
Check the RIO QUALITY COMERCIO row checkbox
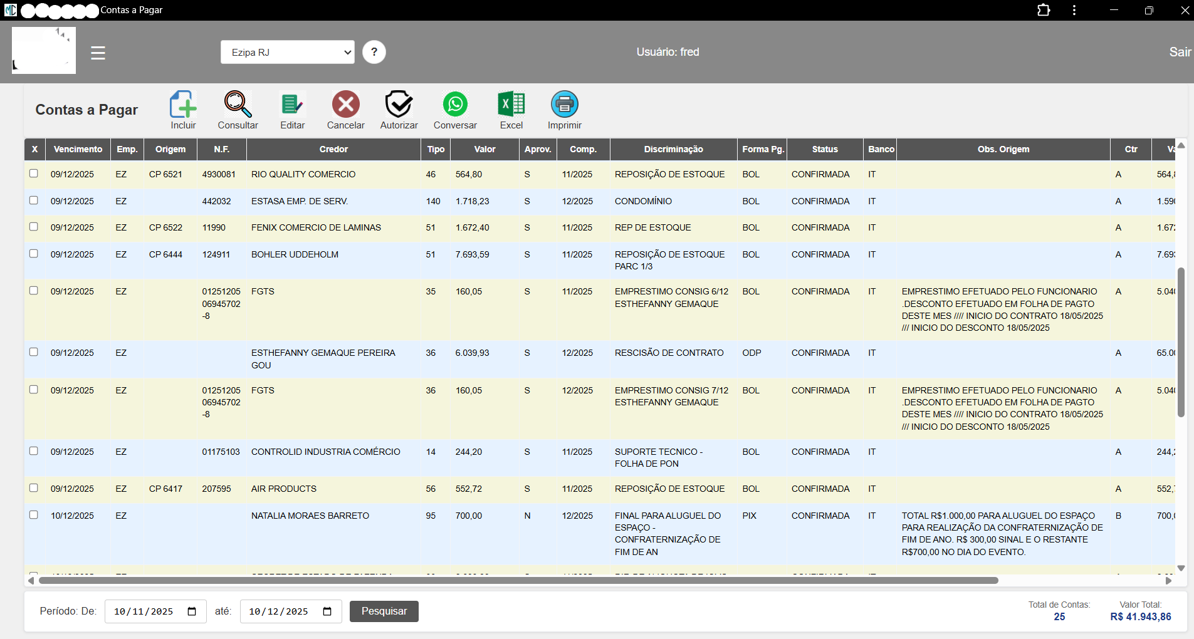(x=34, y=174)
